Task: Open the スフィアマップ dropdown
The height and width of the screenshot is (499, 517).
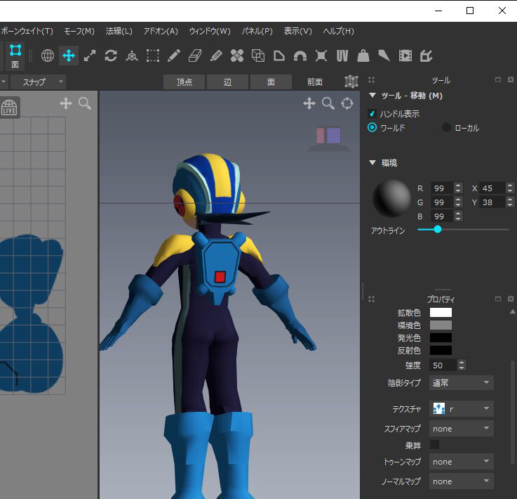Action: [462, 429]
